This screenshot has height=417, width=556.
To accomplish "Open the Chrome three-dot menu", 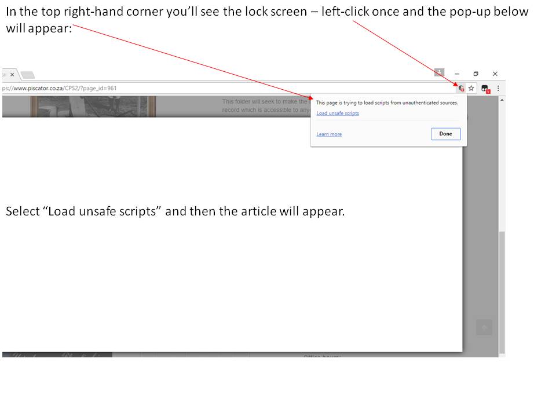I will [498, 88].
